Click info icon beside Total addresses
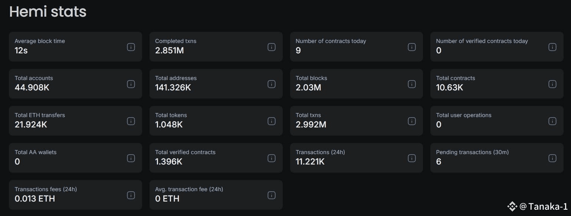This screenshot has height=216, width=571. click(x=272, y=84)
